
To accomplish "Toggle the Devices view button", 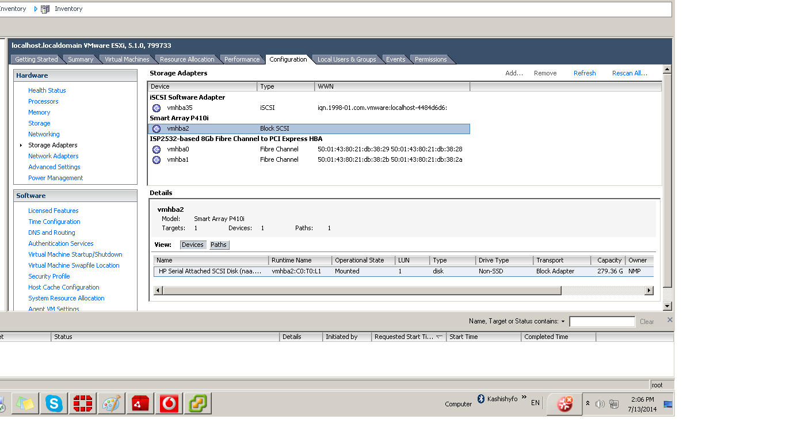I will pos(193,245).
